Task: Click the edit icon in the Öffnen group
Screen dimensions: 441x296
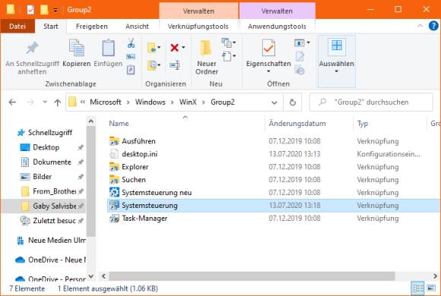Action: tap(300, 56)
